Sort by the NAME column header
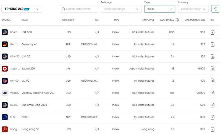Viewport: 221px width, 134px height. point(25,20)
